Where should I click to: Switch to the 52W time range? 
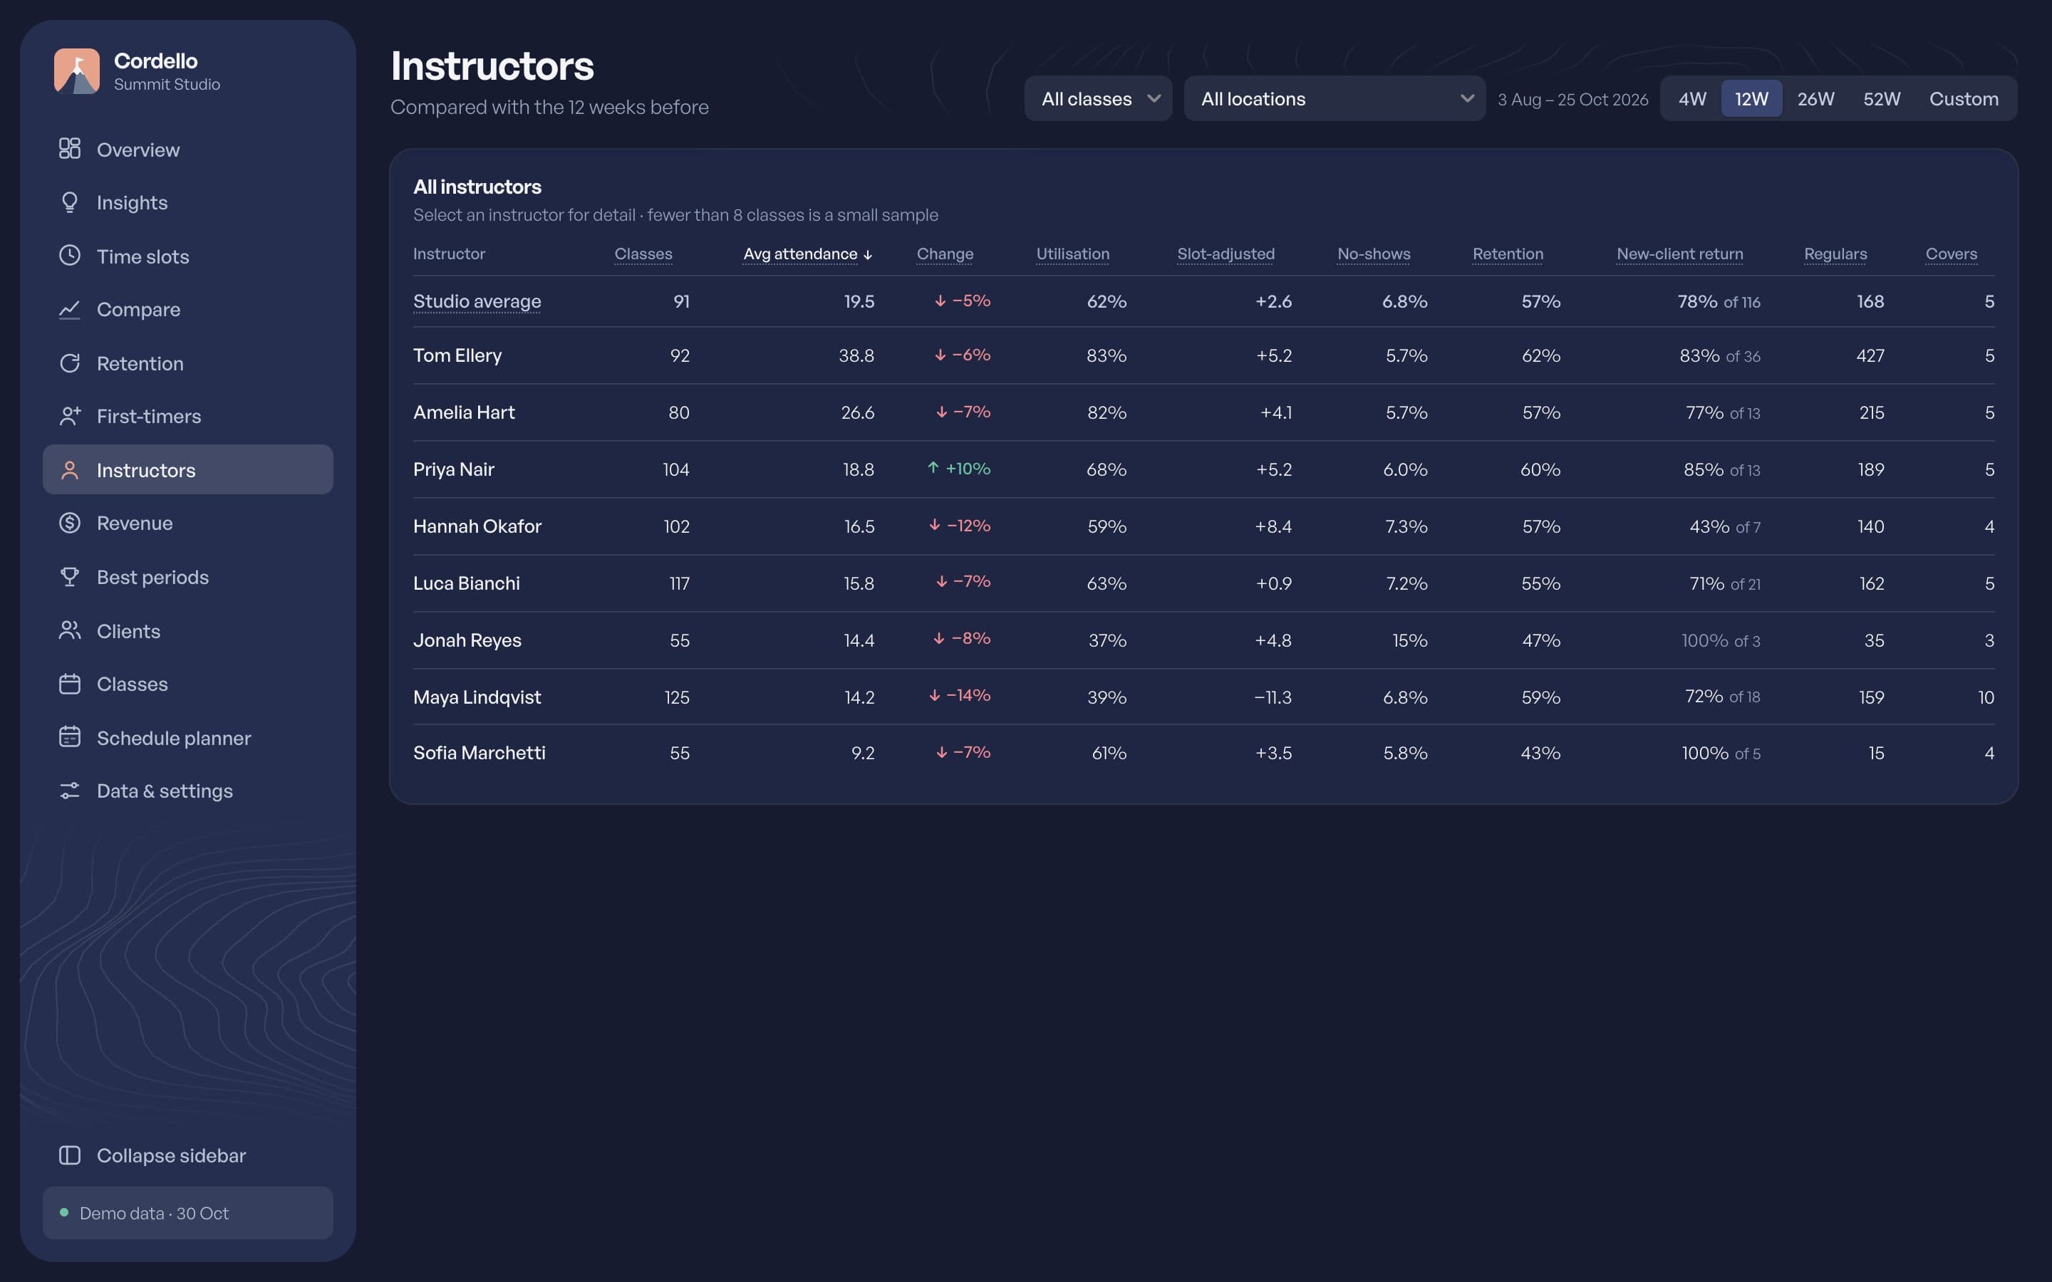tap(1882, 98)
